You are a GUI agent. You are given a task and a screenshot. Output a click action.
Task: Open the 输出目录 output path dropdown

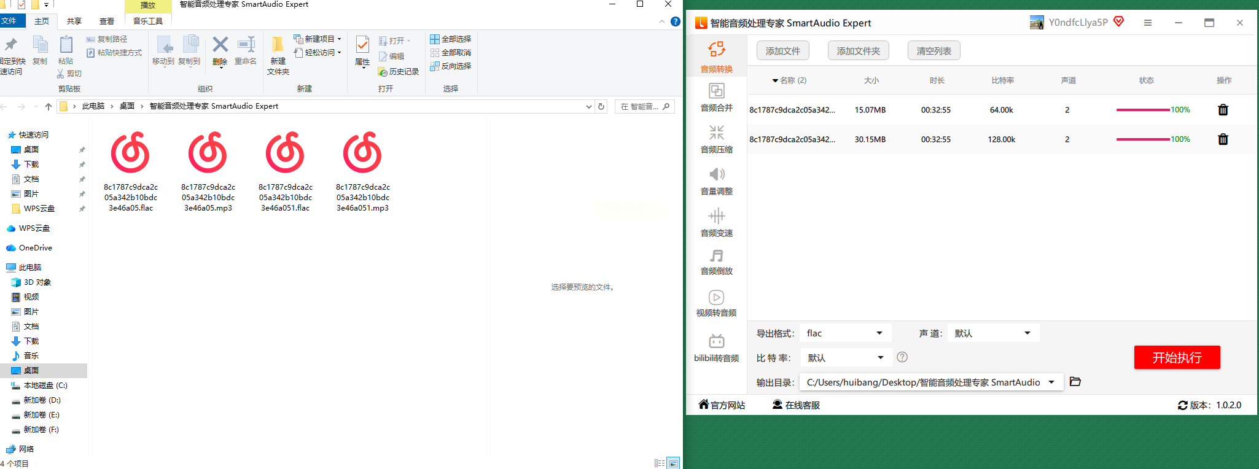[x=931, y=382]
